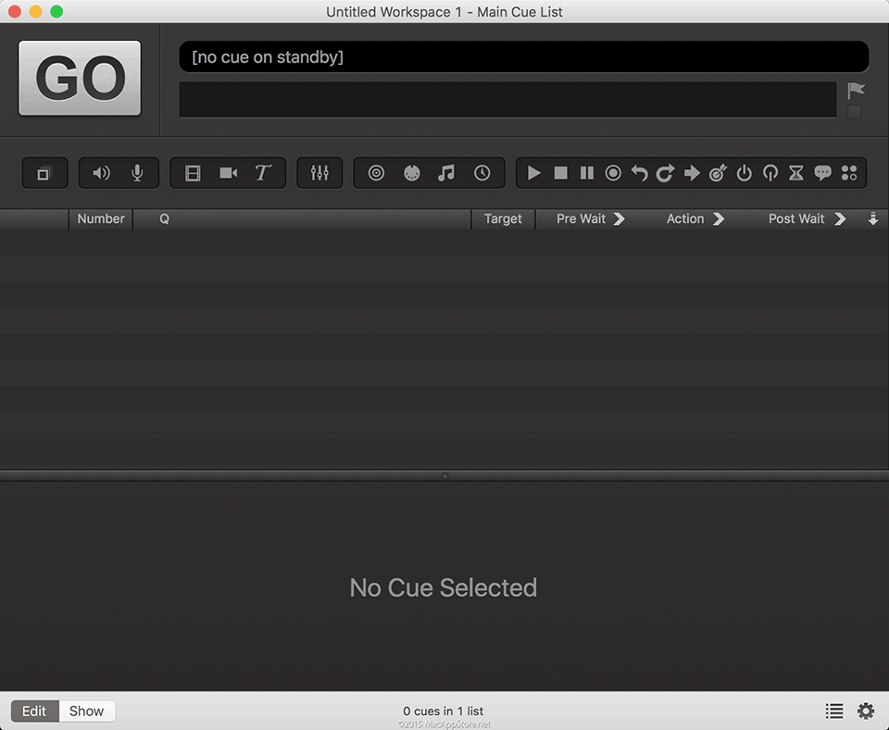
Task: Add a Pause cue from the toolbar
Action: (x=587, y=173)
